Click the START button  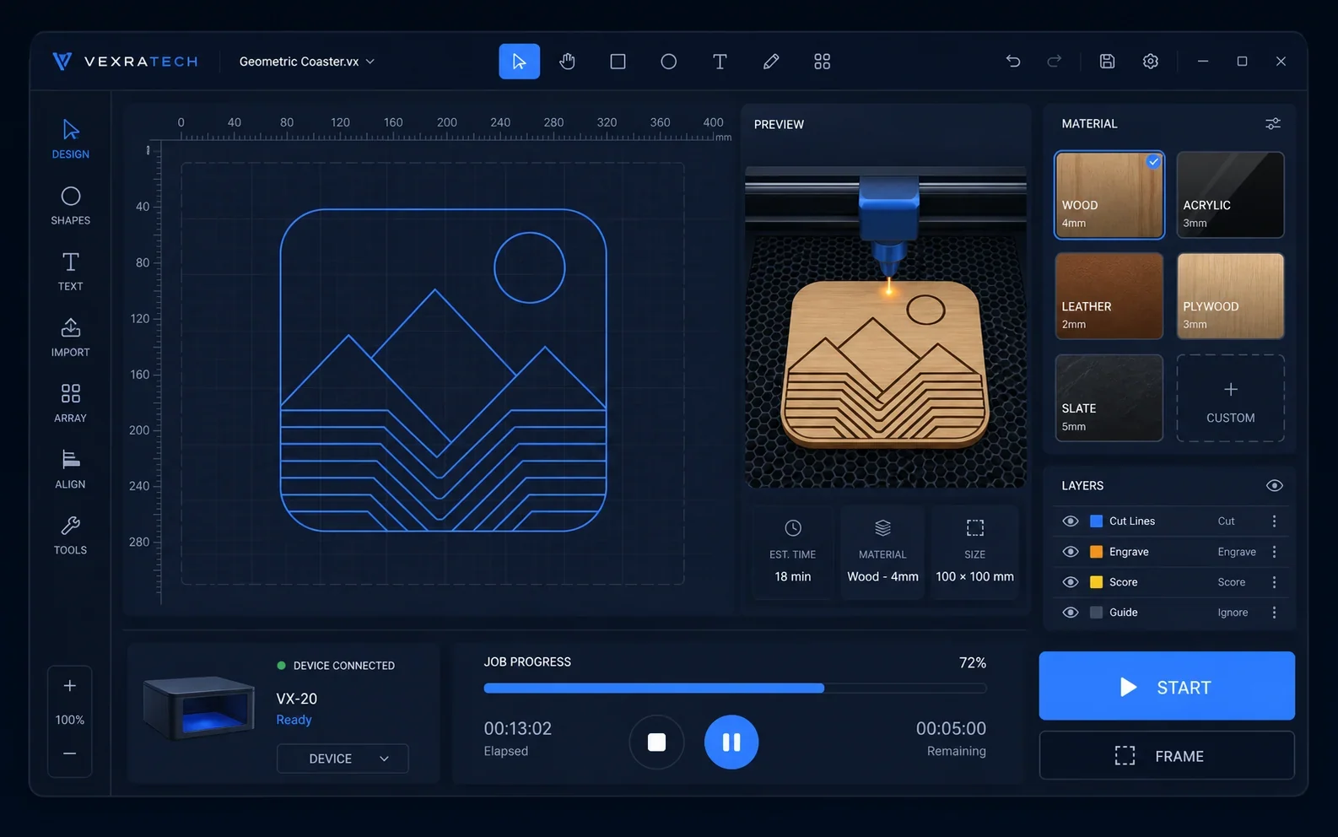click(1167, 686)
